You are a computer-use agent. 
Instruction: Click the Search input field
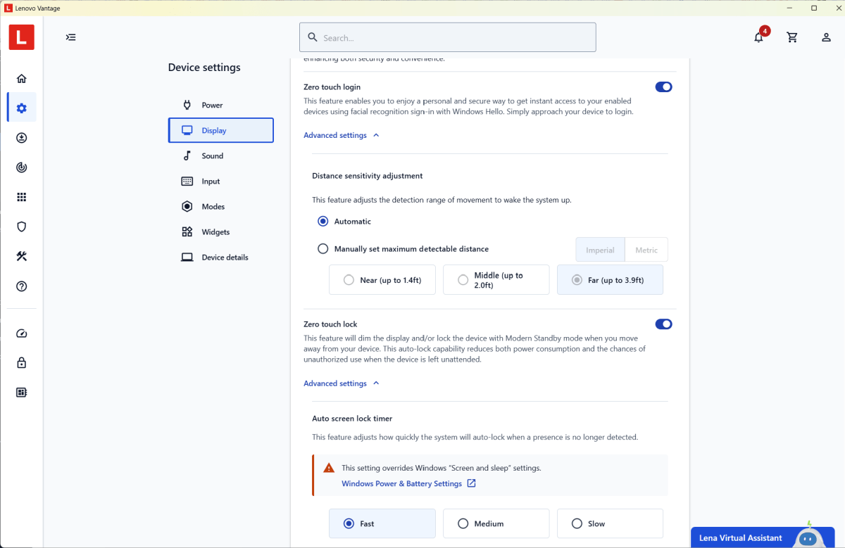click(x=448, y=37)
